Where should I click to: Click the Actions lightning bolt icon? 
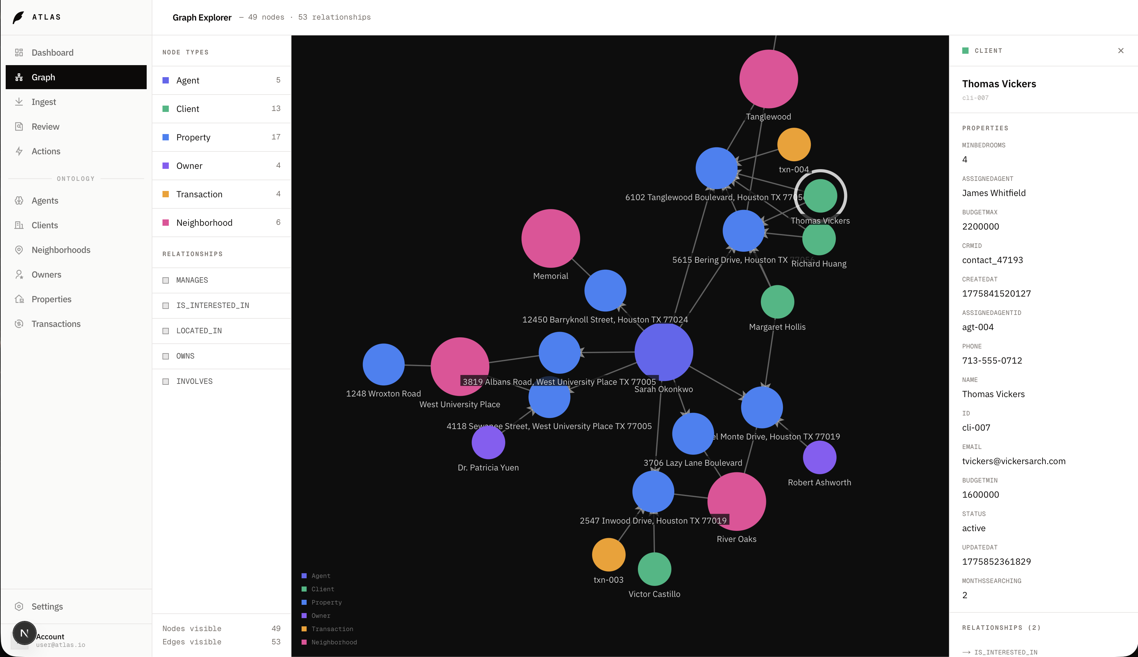pos(19,151)
